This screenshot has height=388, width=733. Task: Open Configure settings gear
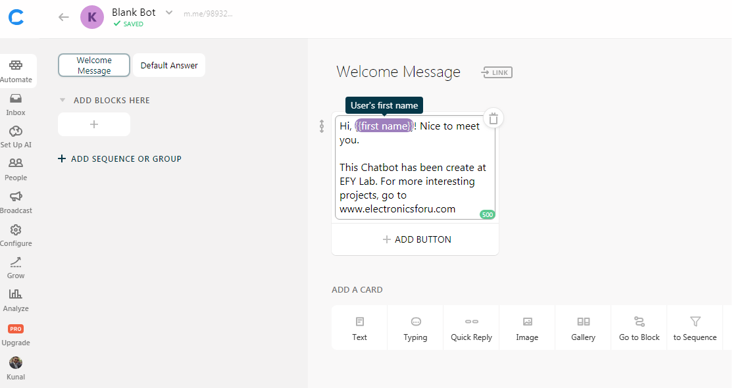[x=16, y=235]
